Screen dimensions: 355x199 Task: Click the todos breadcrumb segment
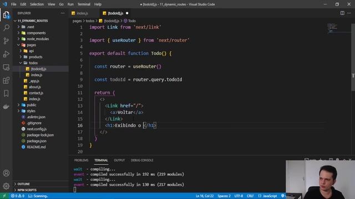click(90, 21)
